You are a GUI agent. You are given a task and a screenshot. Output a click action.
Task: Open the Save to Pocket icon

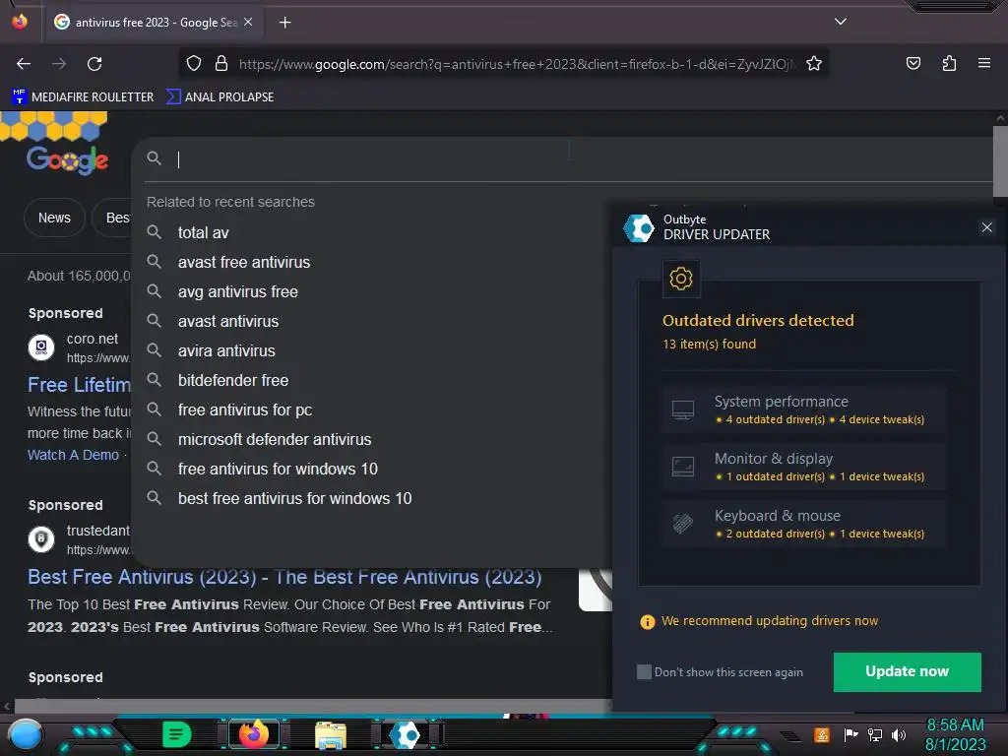[x=913, y=64]
